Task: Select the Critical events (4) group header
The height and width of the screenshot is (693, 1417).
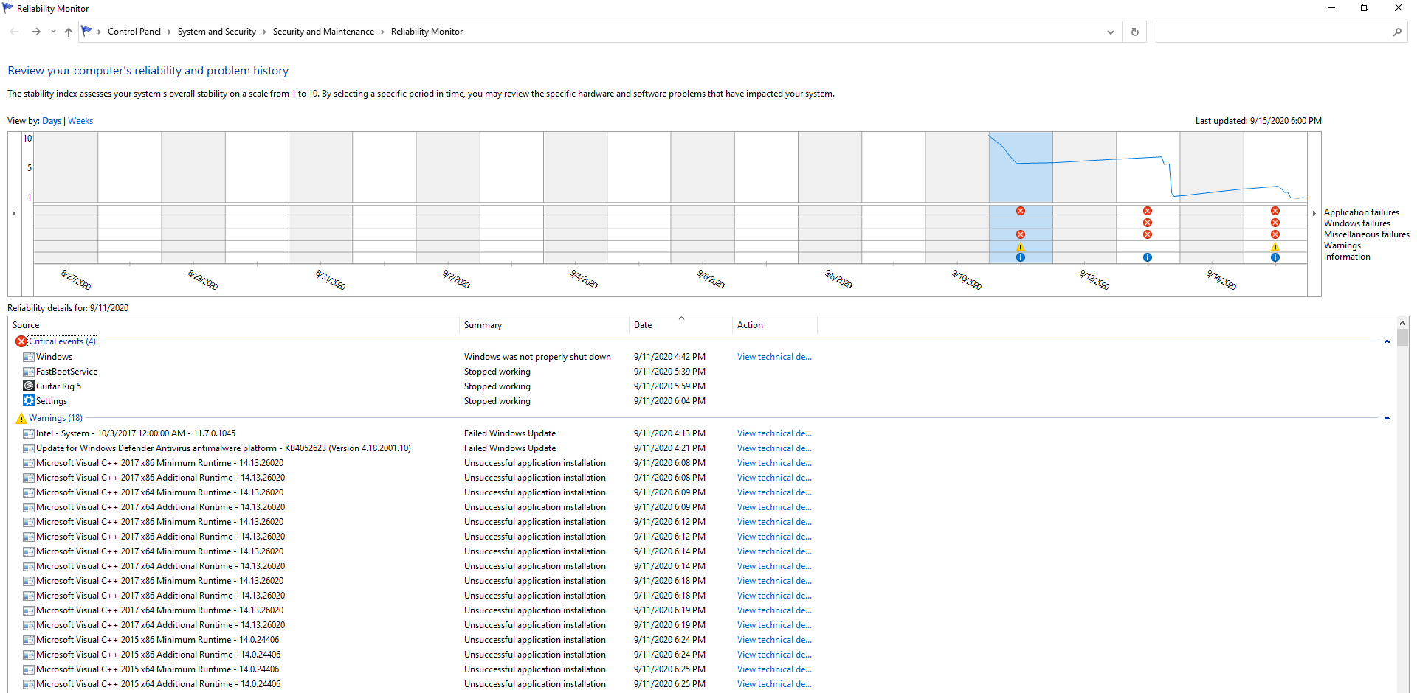Action: [63, 341]
